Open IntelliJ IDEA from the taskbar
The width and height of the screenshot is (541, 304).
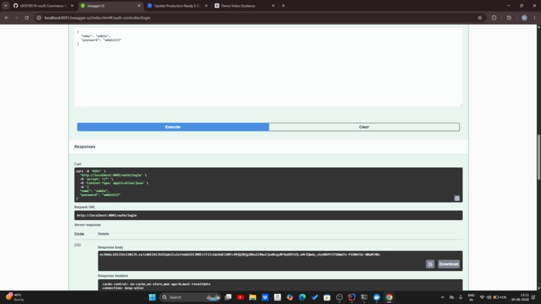click(352, 297)
